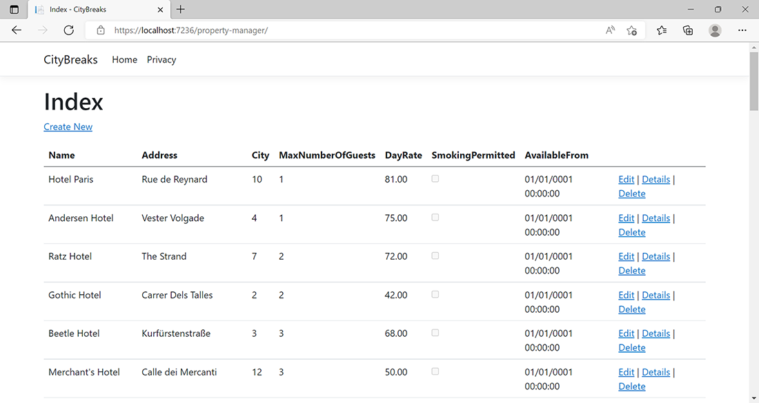
Task: Edit the Merchant's Hotel record
Action: [x=627, y=372]
